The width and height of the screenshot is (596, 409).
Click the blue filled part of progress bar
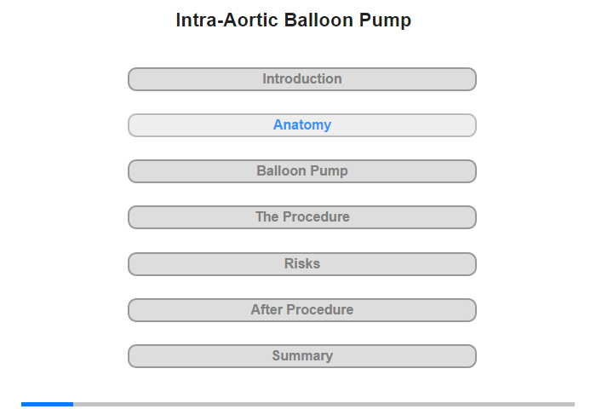click(x=47, y=404)
